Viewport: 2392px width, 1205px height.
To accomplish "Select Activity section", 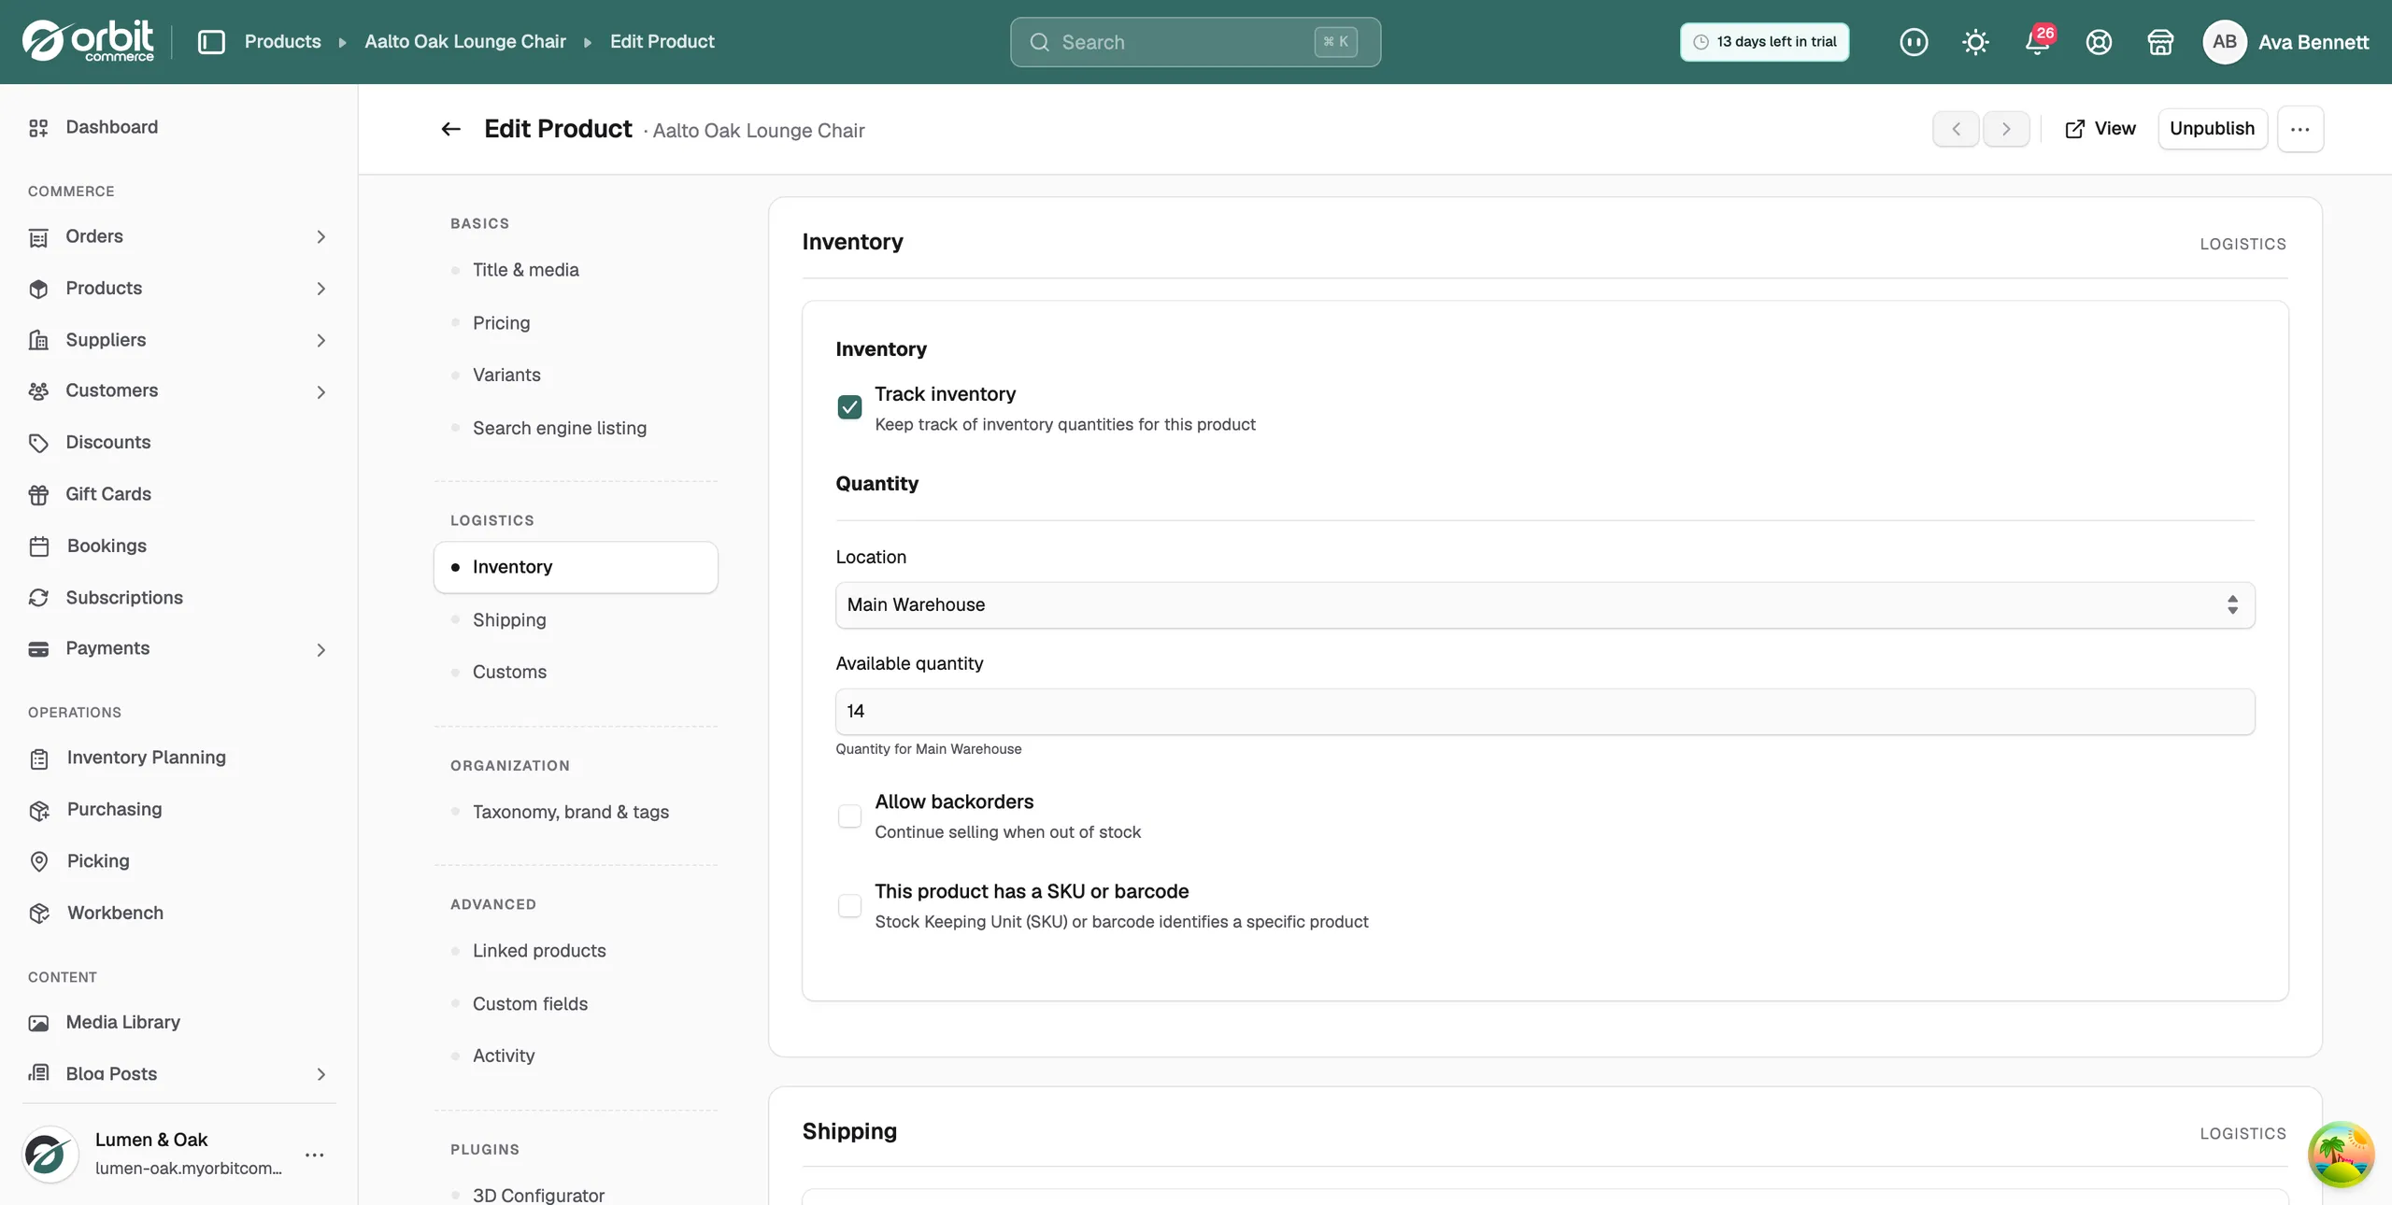I will click(576, 1056).
